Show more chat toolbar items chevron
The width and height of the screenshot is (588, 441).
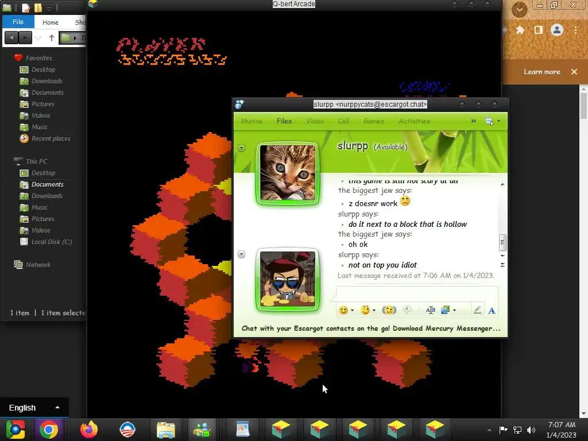(473, 121)
